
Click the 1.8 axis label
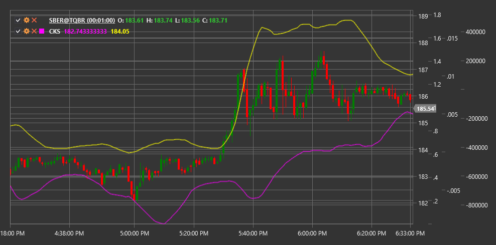(437, 15)
